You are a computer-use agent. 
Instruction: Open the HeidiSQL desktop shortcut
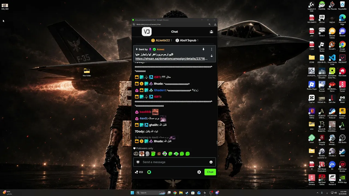[x=322, y=5]
